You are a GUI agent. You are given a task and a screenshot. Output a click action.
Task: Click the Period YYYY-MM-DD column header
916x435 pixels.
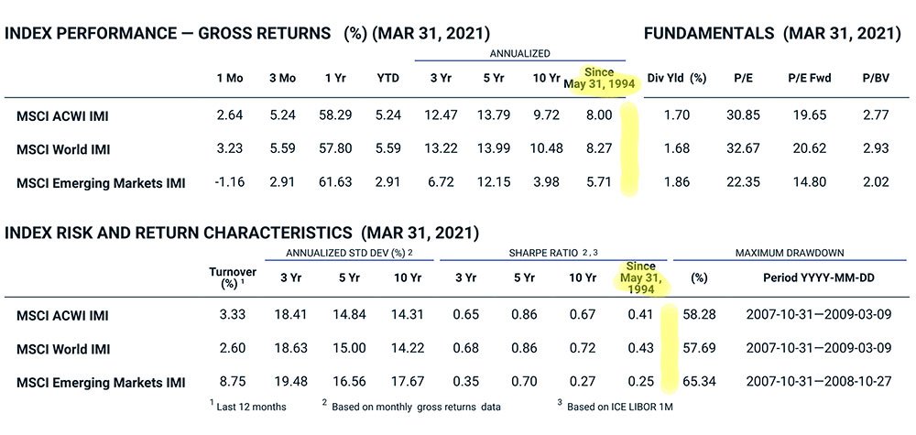[814, 277]
